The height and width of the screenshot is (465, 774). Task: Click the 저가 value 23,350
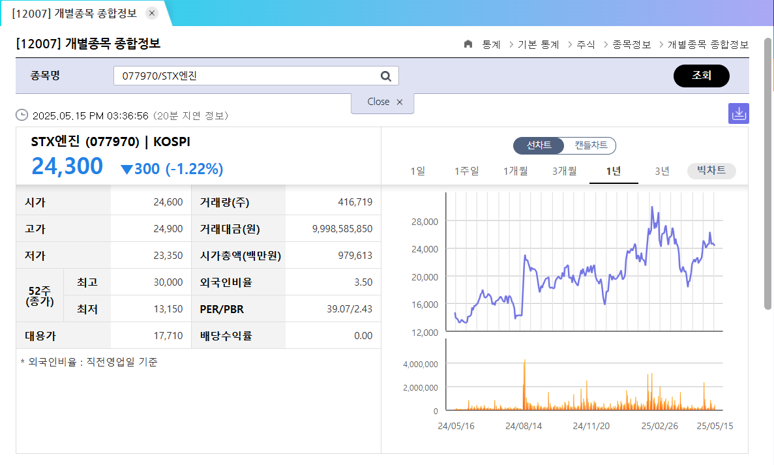(x=168, y=255)
